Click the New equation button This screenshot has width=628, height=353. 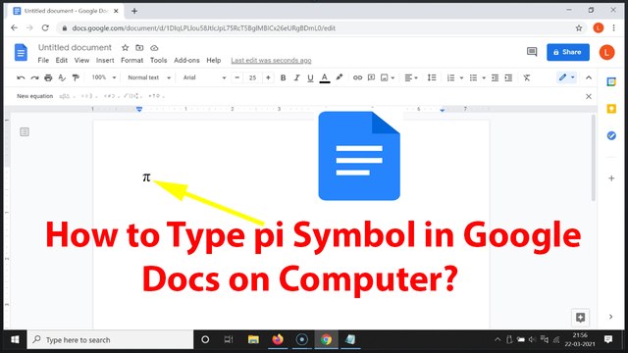pos(35,96)
